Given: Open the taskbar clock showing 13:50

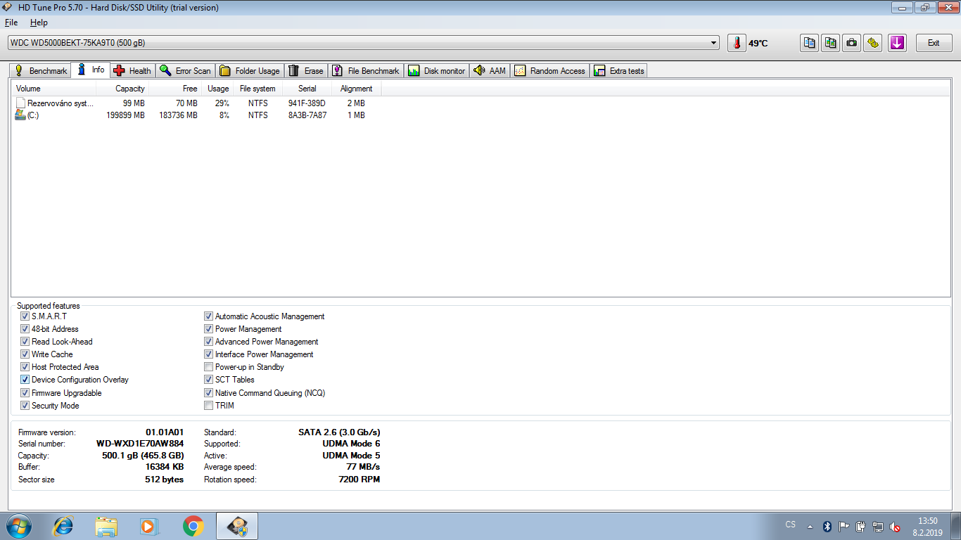Looking at the screenshot, I should (x=929, y=527).
